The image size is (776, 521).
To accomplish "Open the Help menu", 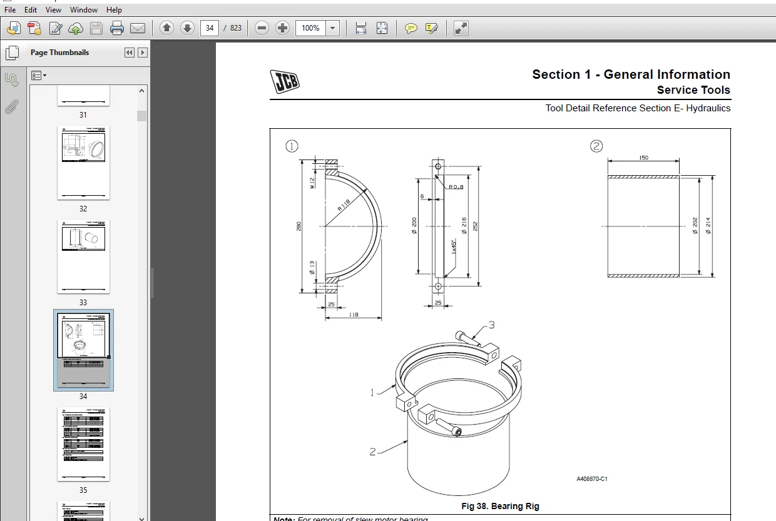I will click(x=114, y=10).
